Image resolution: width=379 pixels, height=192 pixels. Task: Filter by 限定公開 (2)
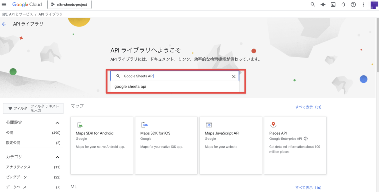pos(33,143)
